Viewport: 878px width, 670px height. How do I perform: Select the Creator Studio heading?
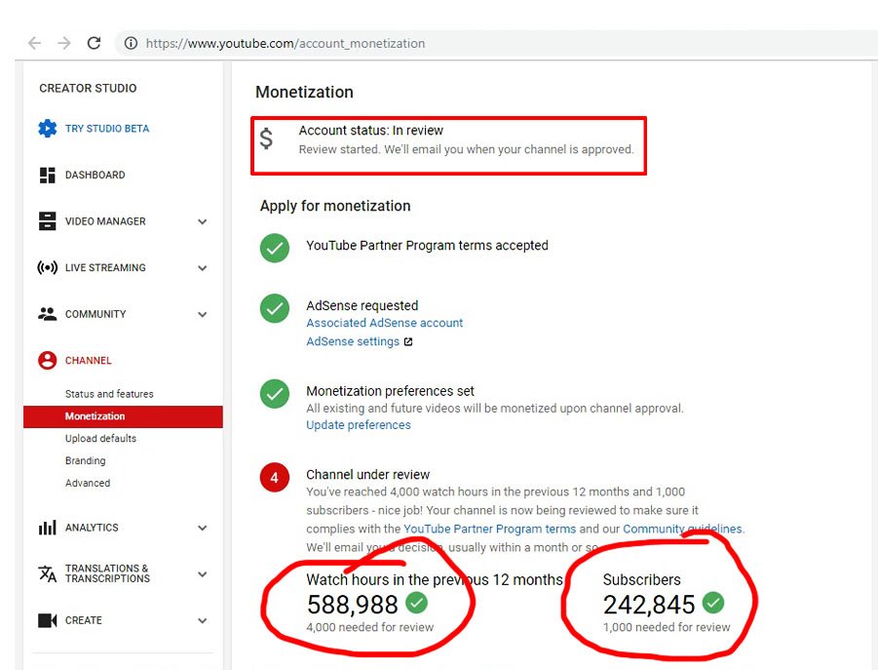click(88, 88)
